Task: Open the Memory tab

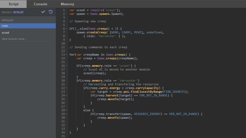Action: pyautogui.click(x=67, y=4)
